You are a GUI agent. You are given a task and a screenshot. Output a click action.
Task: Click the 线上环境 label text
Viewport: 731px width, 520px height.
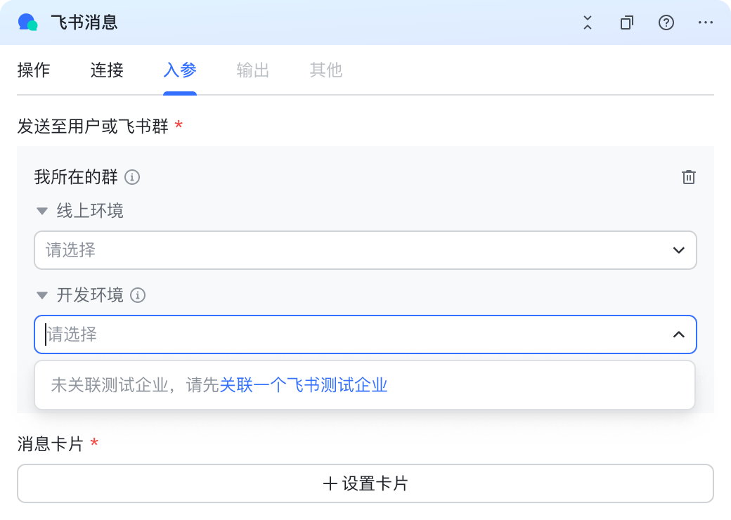coord(90,211)
